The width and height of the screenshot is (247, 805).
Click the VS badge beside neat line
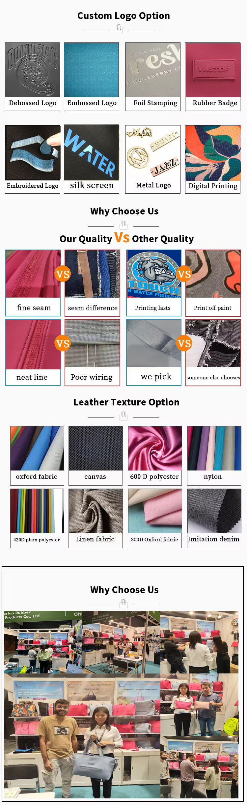coord(63,343)
